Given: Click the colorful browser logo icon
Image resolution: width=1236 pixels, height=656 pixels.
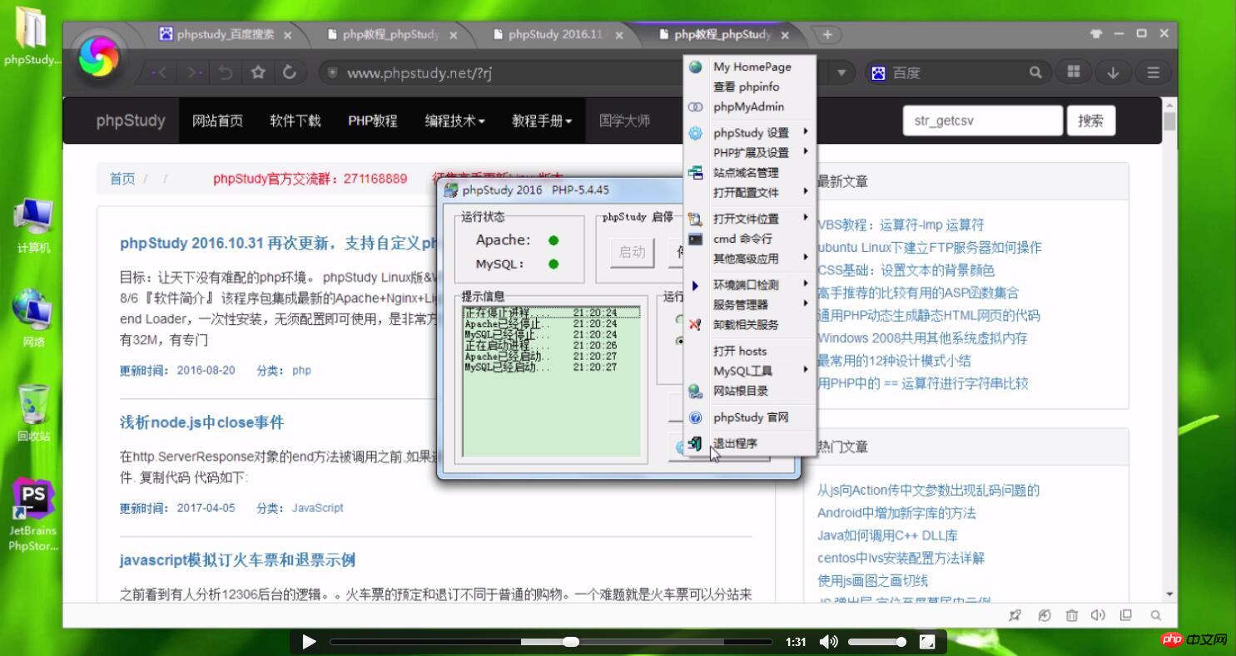Looking at the screenshot, I should pos(99,57).
